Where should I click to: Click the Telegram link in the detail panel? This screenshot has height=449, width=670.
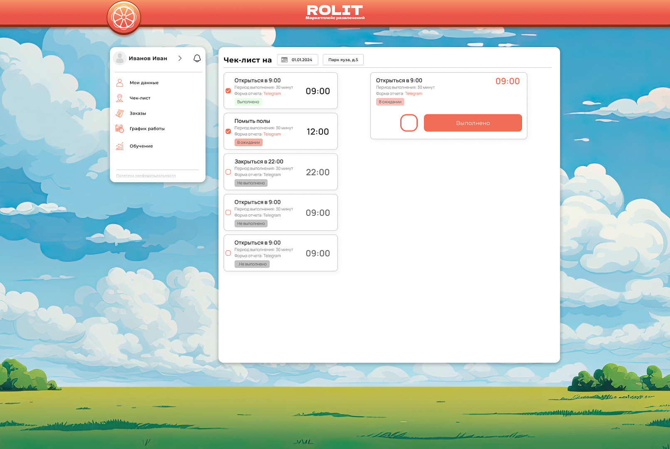(x=414, y=94)
